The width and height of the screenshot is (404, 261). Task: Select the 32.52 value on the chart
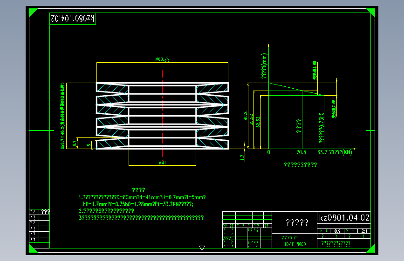click(x=258, y=122)
